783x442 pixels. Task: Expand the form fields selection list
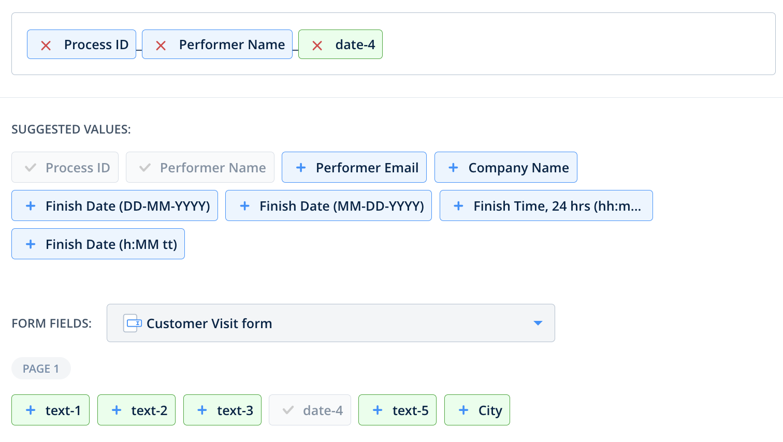331,323
